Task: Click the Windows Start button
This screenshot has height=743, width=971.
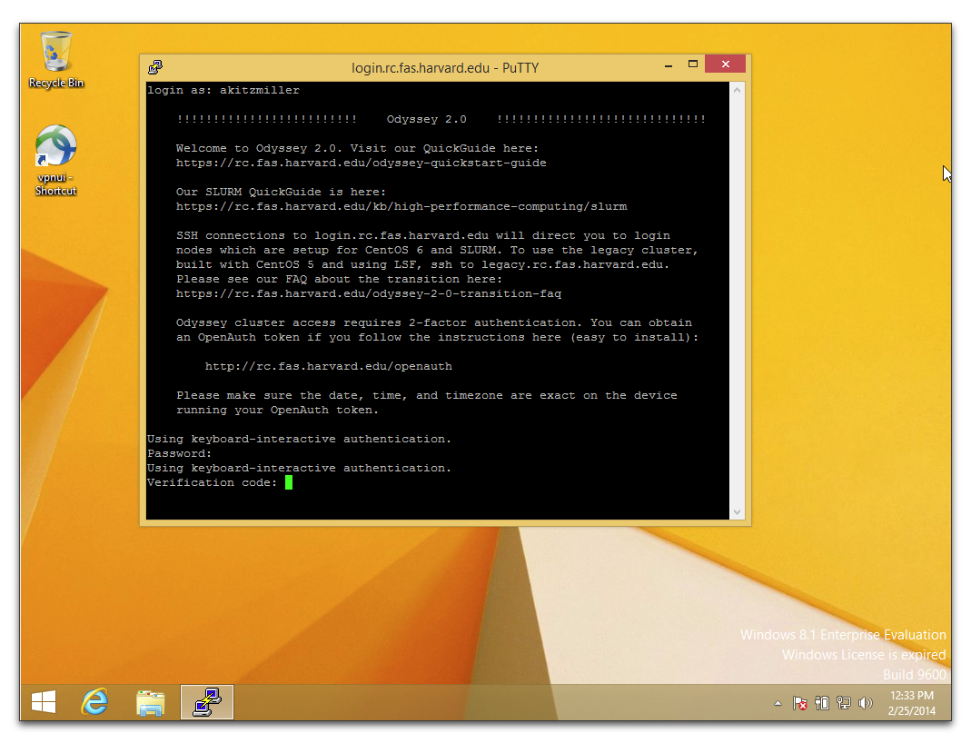Action: pyautogui.click(x=44, y=702)
